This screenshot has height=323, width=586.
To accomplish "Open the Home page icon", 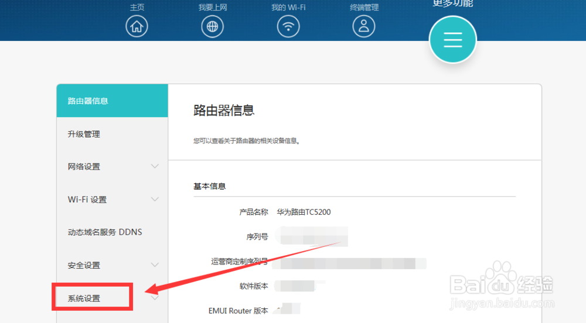I will pos(137,26).
